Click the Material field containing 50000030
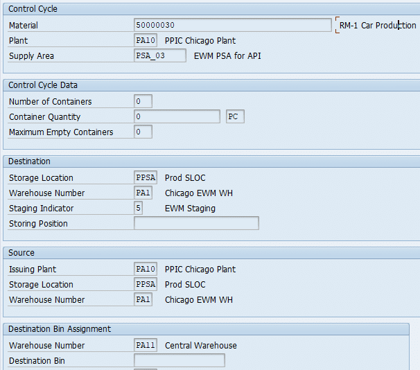Screen dimensions: 420x370 point(232,25)
